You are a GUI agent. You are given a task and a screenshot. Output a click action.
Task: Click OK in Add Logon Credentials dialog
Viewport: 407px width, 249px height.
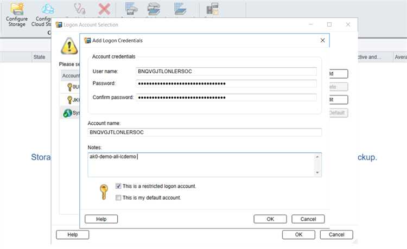click(270, 219)
